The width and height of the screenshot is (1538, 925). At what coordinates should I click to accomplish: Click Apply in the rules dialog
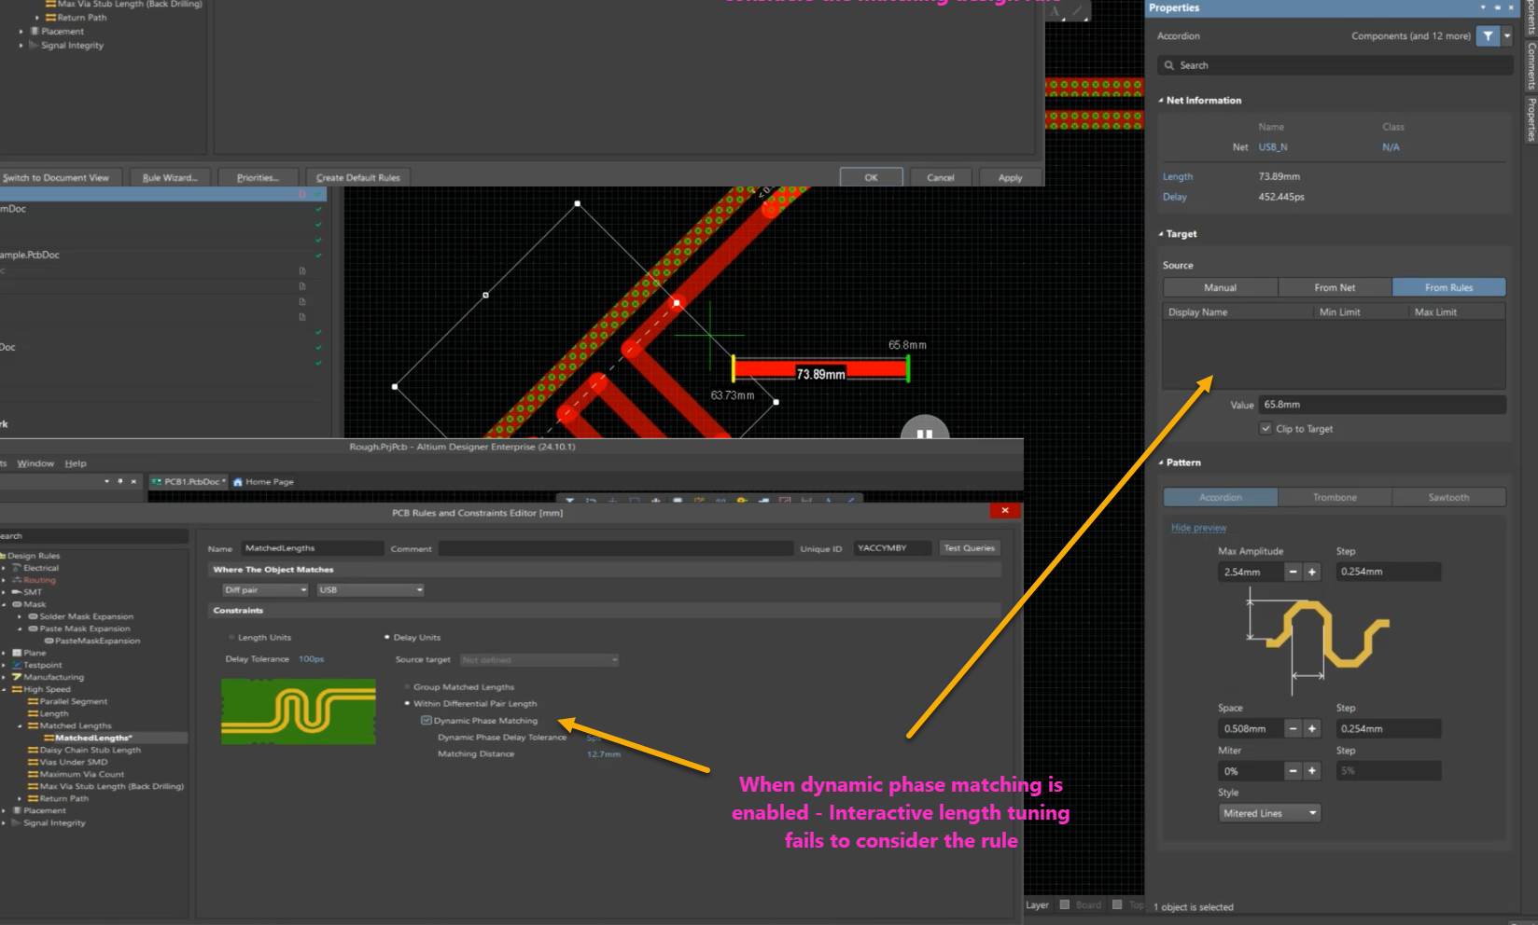1010,177
